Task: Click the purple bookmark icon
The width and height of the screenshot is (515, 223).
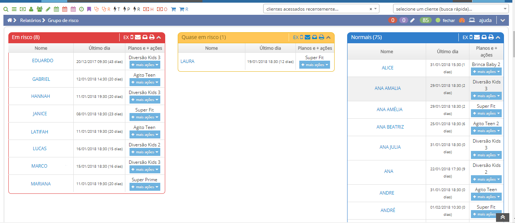Action: coord(89,9)
